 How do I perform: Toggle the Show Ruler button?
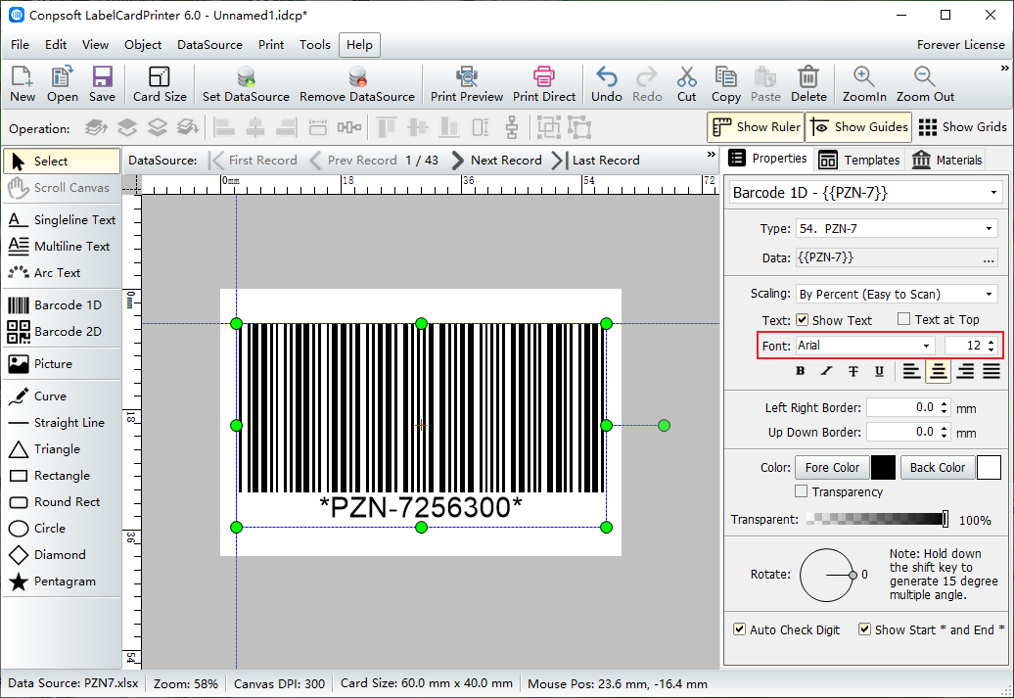click(x=756, y=127)
